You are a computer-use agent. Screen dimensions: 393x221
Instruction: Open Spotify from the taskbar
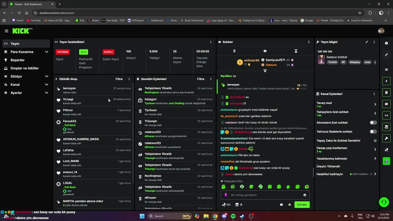pos(233,216)
